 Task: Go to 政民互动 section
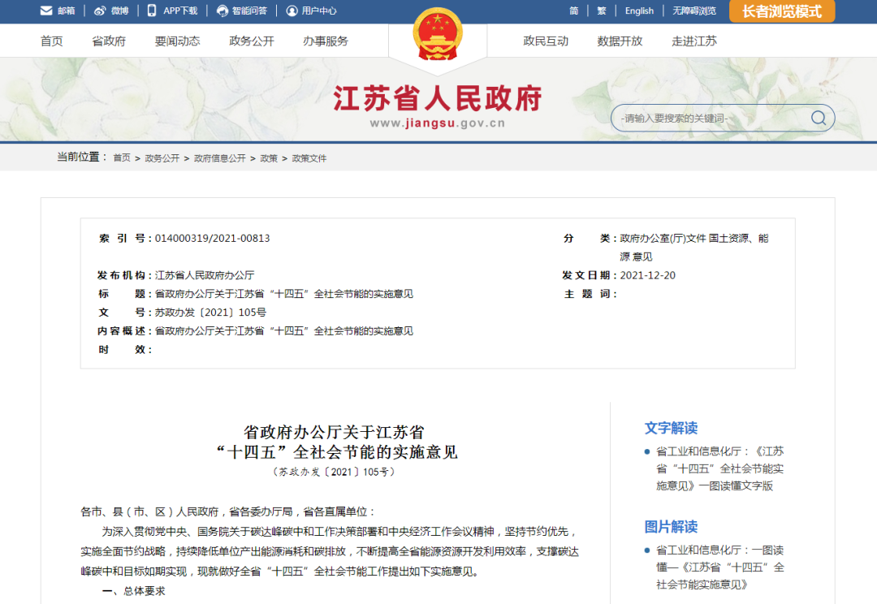[546, 41]
